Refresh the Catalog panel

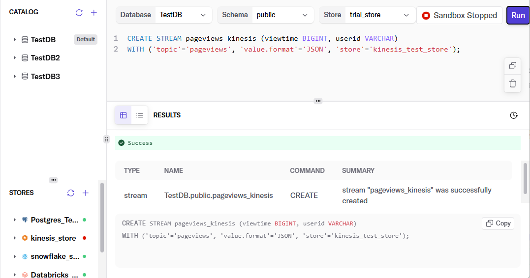pyautogui.click(x=79, y=12)
